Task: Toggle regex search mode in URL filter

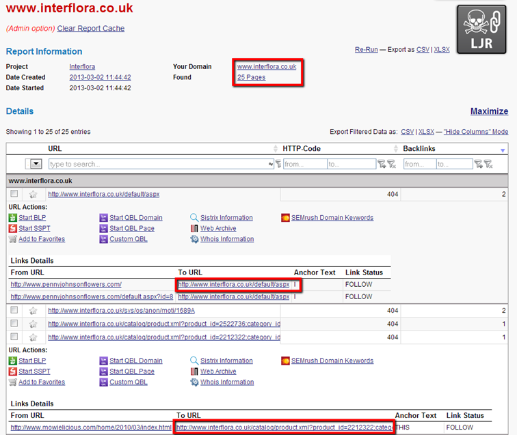Action: (271, 164)
